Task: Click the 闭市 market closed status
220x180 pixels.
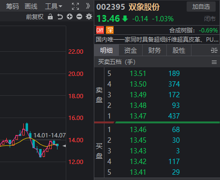Action: (x=210, y=19)
